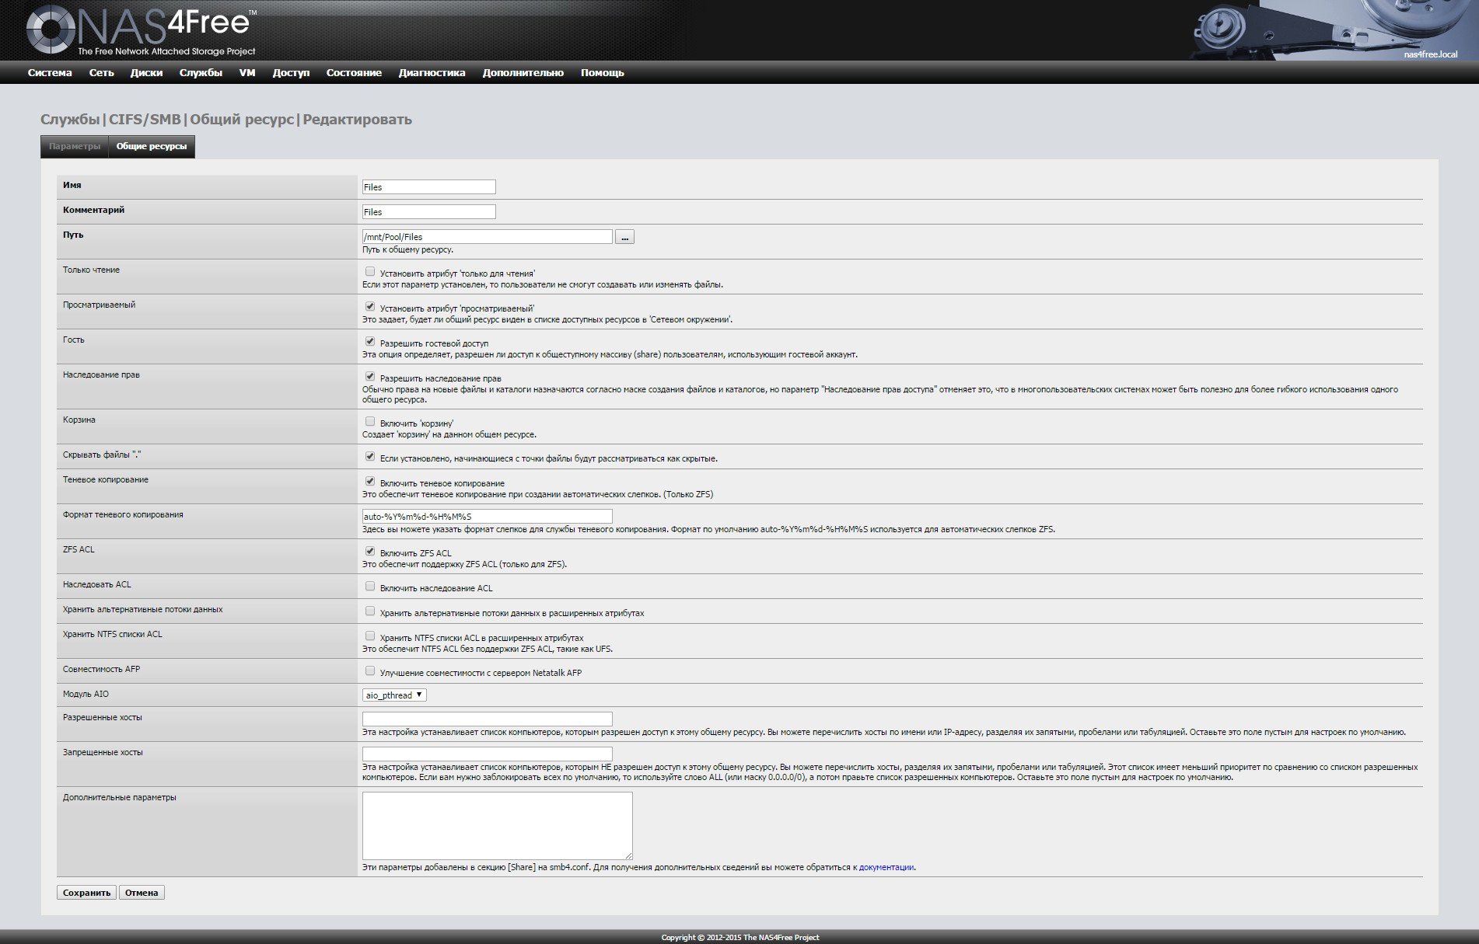Open the Диски menu
Viewport: 1479px width, 944px height.
click(x=147, y=73)
